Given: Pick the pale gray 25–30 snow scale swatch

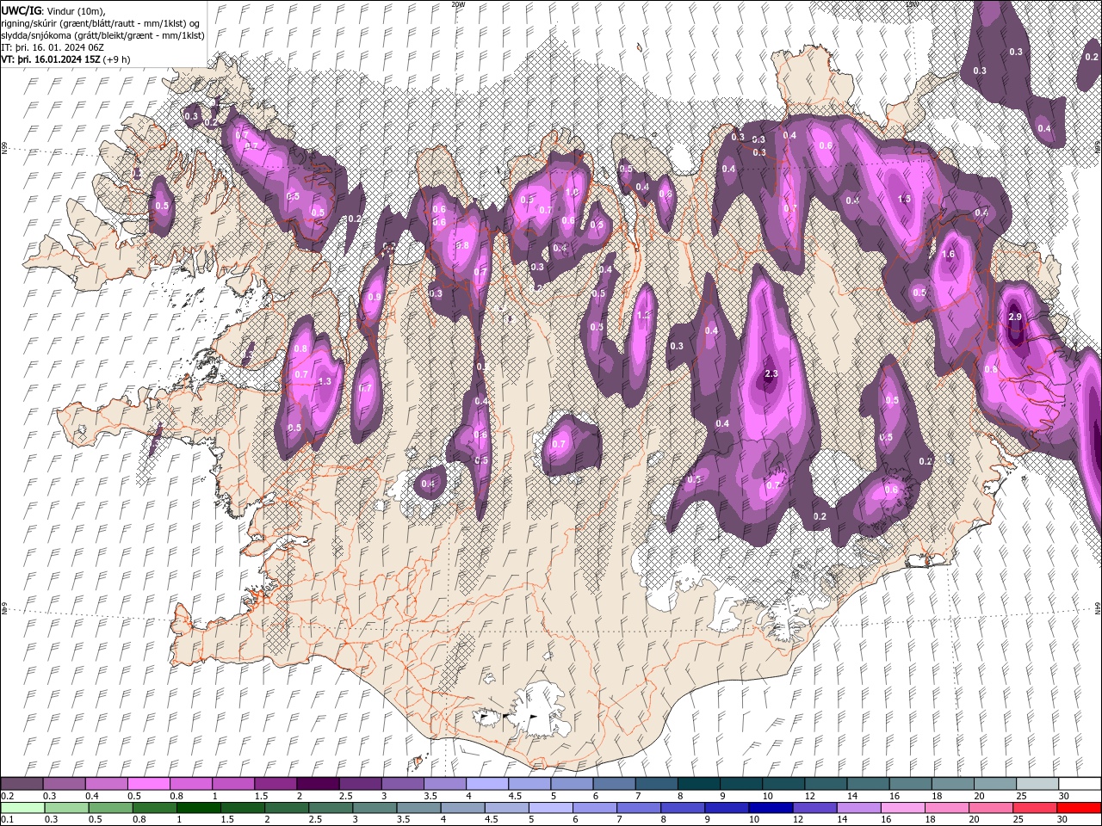Looking at the screenshot, I should click(x=1037, y=783).
